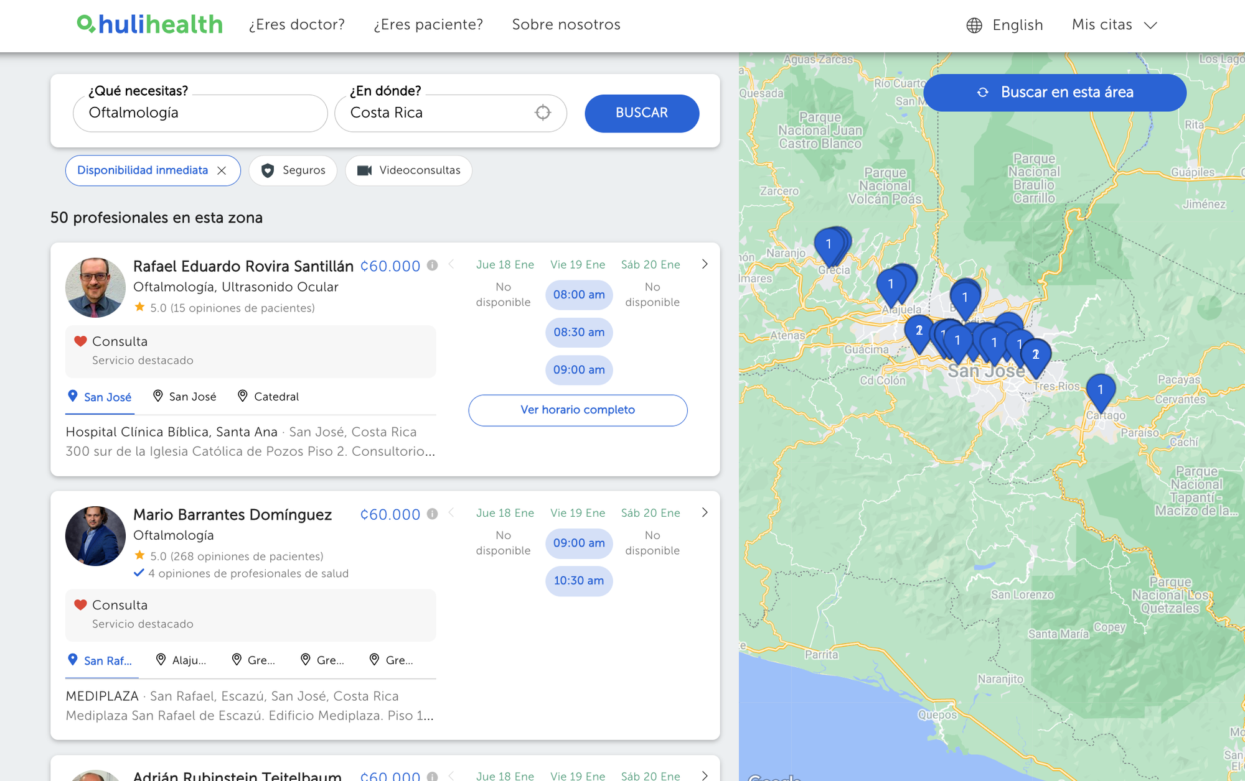This screenshot has height=781, width=1245.
Task: Open ¿Eres doctor? menu
Action: pos(296,25)
